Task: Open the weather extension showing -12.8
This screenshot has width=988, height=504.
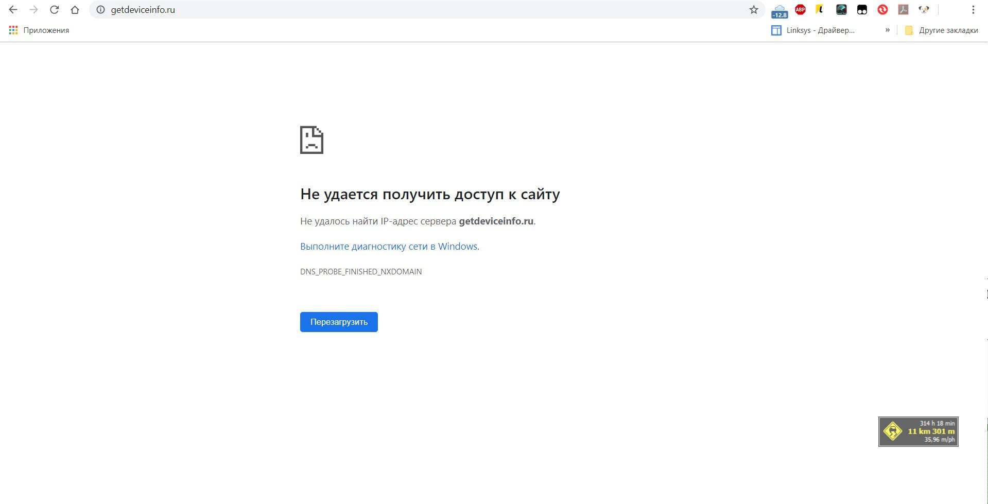Action: (779, 11)
